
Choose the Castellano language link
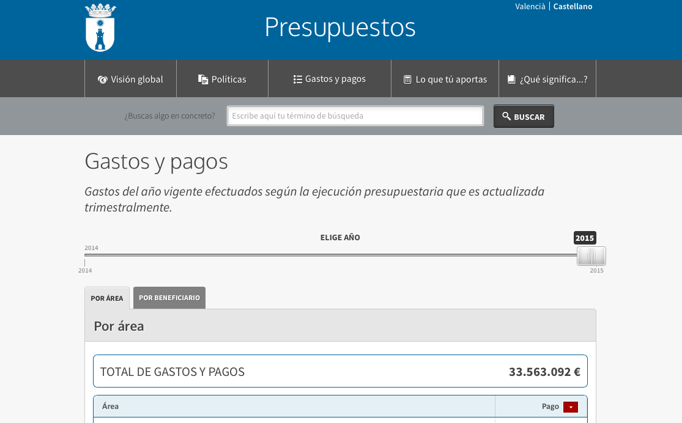tap(573, 7)
